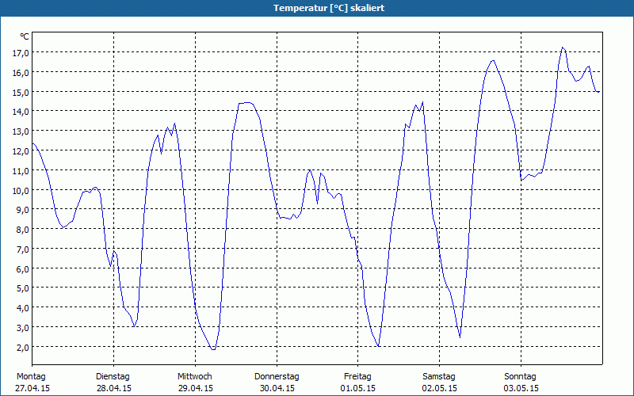The width and height of the screenshot is (634, 396).
Task: Click the highest curve peak on Sonntag
Action: [563, 48]
